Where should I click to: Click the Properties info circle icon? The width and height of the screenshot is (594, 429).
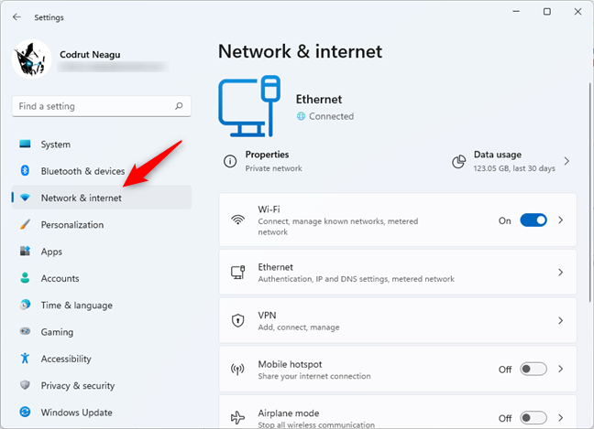230,161
